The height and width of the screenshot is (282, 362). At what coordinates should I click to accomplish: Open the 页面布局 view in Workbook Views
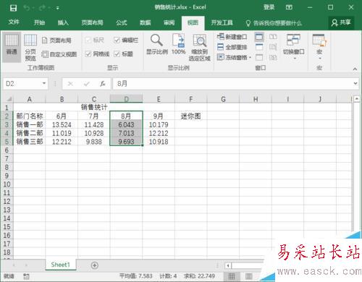pos(57,40)
